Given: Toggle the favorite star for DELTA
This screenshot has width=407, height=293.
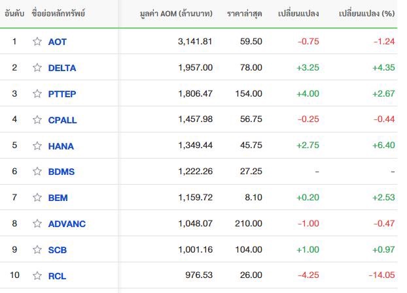Looking at the screenshot, I should (x=37, y=68).
